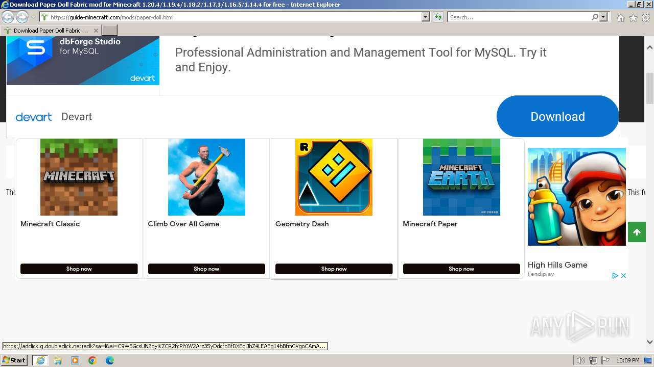This screenshot has height=367, width=654.
Task: Open the Geometry Dash thumbnail image
Action: 334,177
